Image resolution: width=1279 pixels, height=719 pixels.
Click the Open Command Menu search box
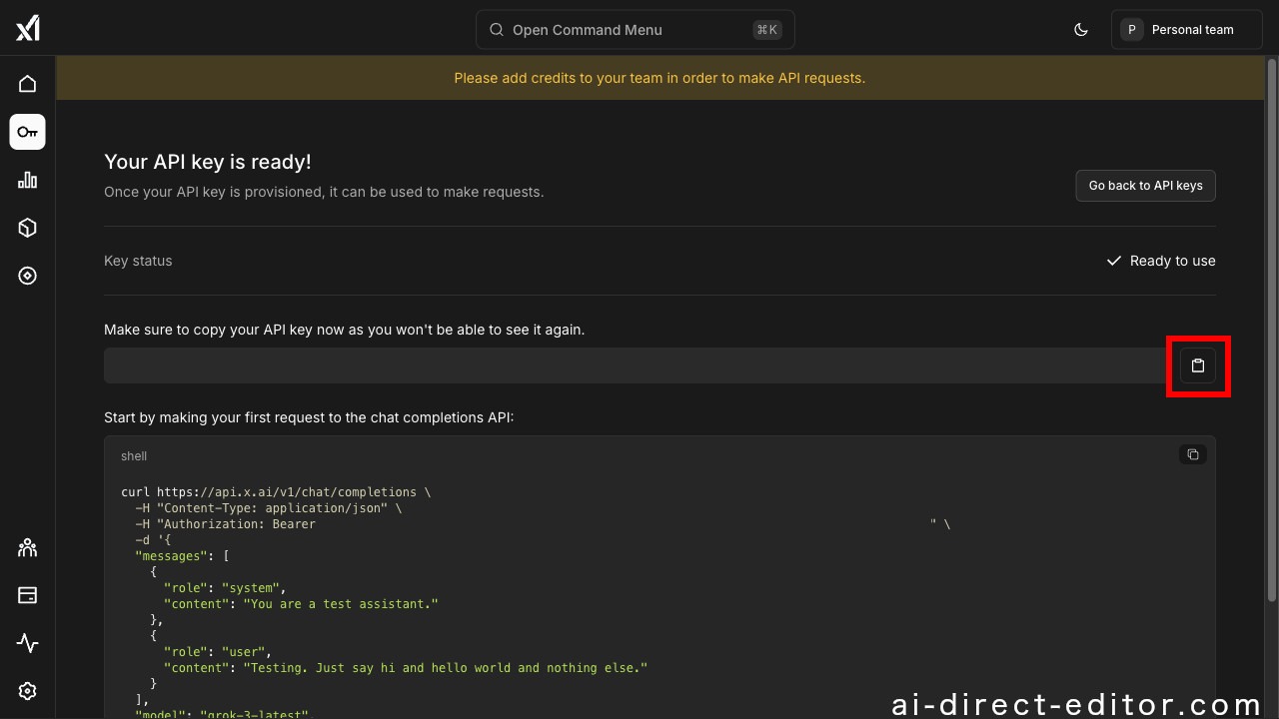[636, 30]
